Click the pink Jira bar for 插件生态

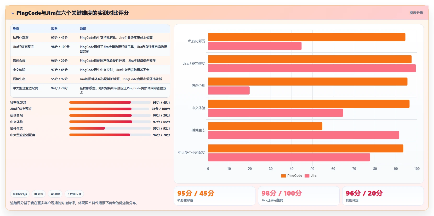point(304,135)
